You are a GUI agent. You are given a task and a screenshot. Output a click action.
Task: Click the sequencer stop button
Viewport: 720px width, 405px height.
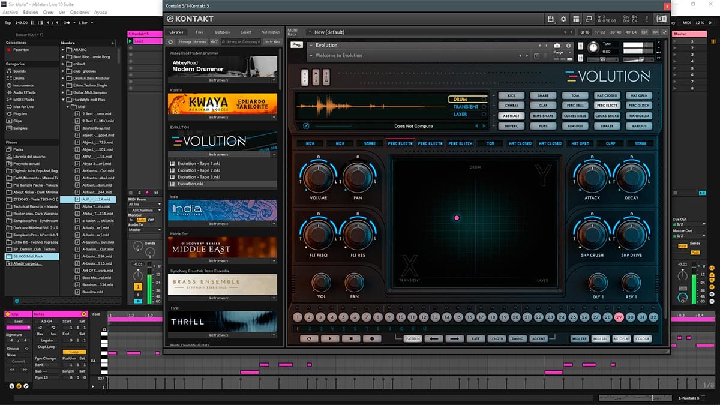(x=351, y=338)
